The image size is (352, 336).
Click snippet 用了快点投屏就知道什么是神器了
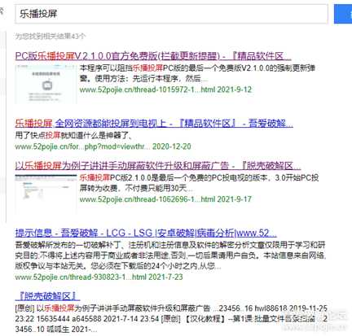coord(74,135)
